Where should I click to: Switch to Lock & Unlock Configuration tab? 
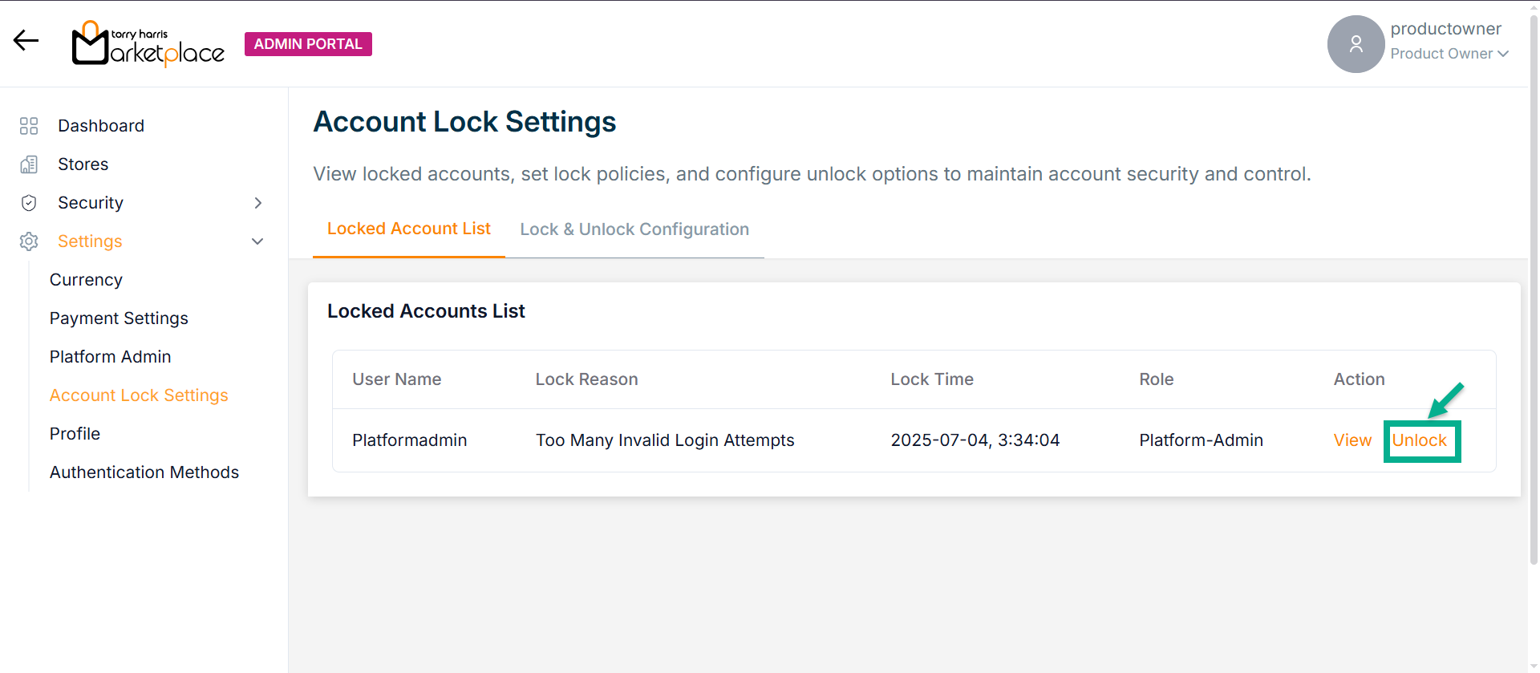coord(634,229)
